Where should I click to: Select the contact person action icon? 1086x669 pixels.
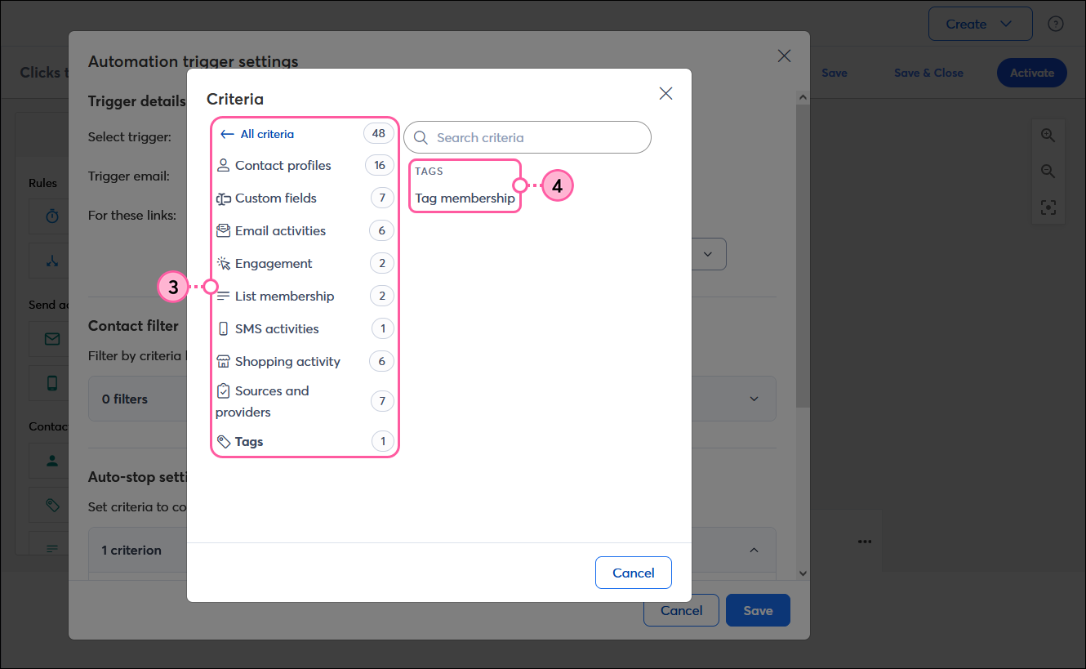coord(52,460)
